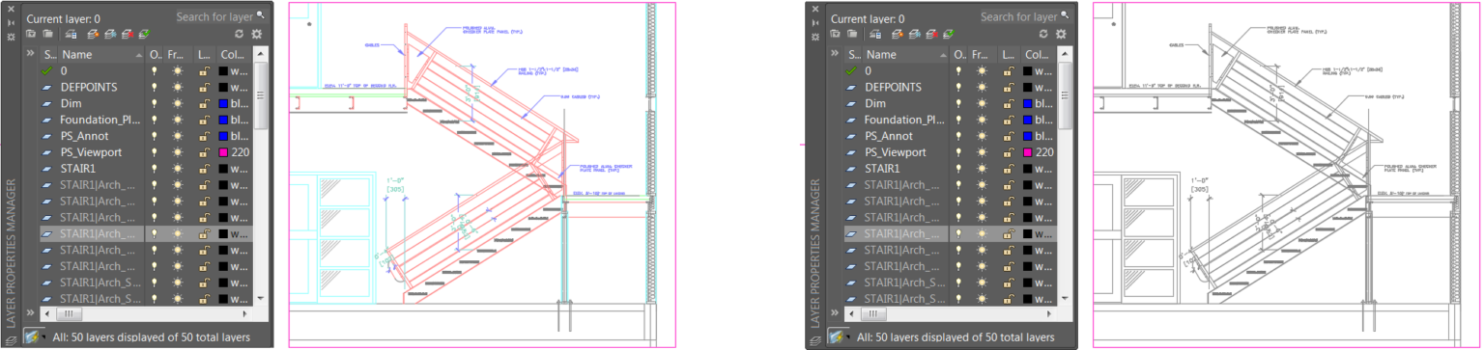Click Set Current layer icon in left palette
This screenshot has width=1484, height=350.
coord(143,34)
